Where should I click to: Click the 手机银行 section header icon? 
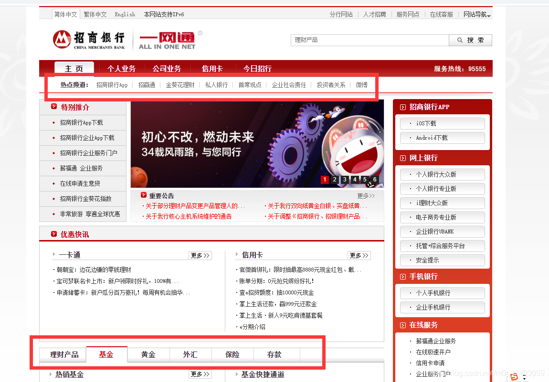tap(402, 277)
